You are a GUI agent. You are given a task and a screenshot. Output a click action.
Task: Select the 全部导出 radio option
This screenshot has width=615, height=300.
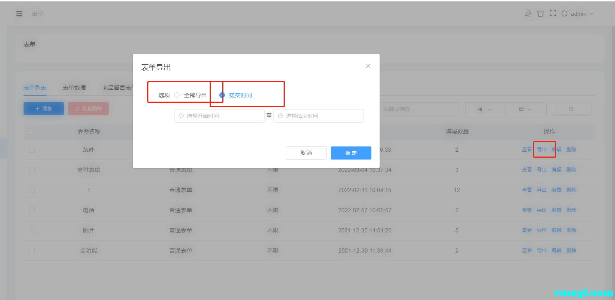click(191, 95)
